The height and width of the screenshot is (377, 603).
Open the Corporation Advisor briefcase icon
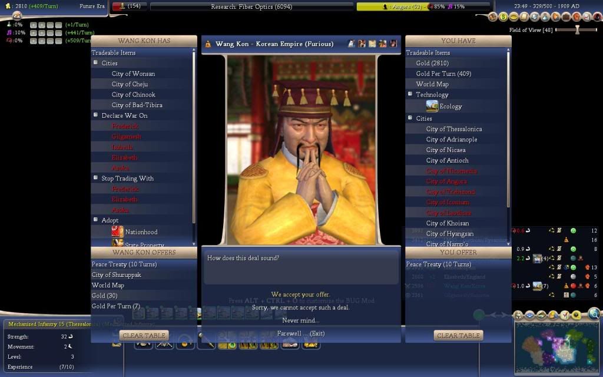coord(566,17)
